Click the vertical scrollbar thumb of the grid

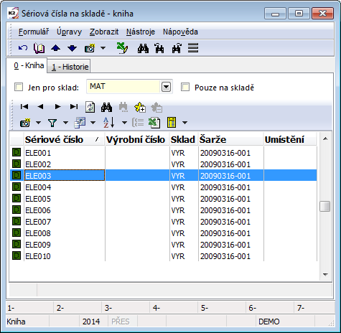point(325,206)
